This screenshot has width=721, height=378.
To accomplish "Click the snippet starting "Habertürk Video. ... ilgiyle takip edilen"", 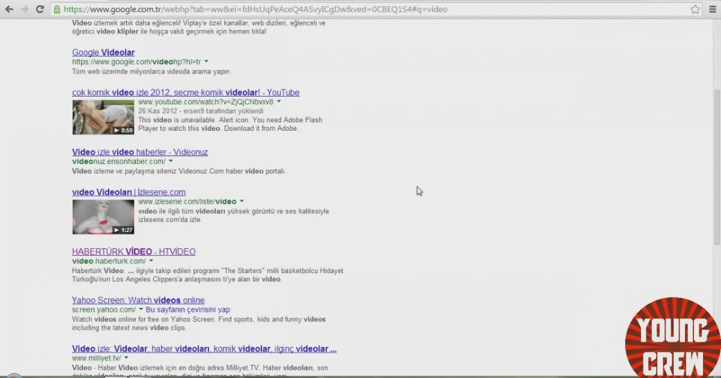I will [x=208, y=275].
